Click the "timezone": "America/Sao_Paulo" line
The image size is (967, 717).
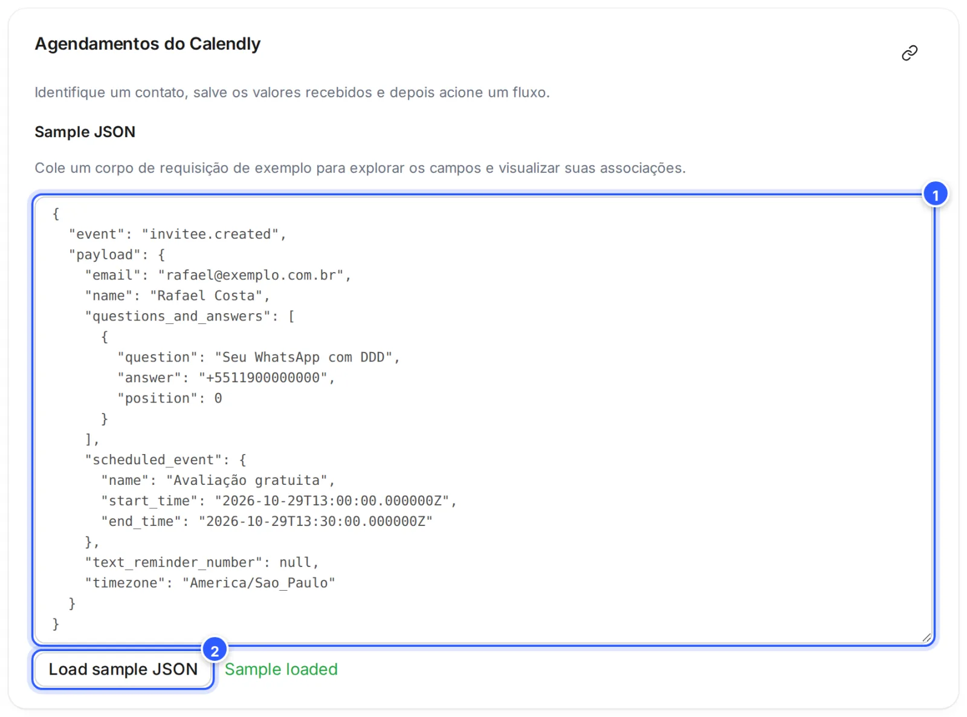[210, 583]
